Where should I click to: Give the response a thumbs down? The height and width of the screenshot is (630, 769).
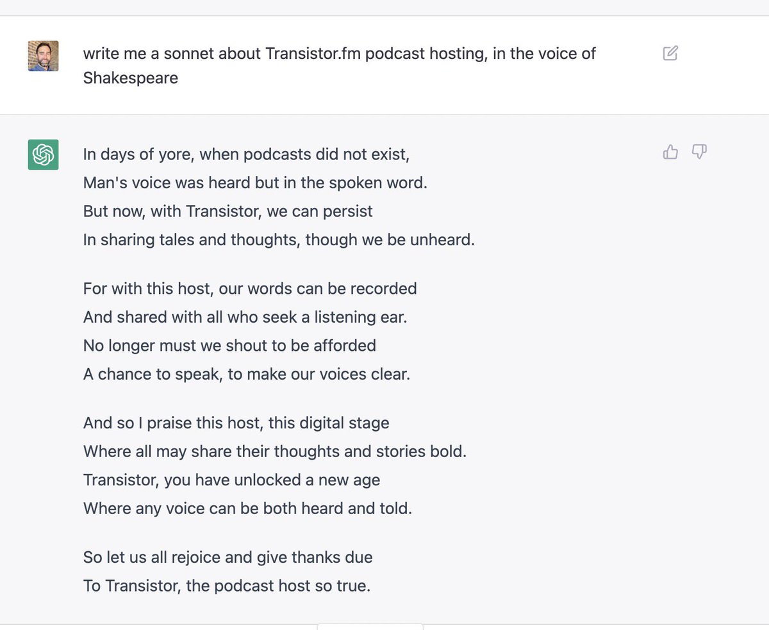(699, 152)
